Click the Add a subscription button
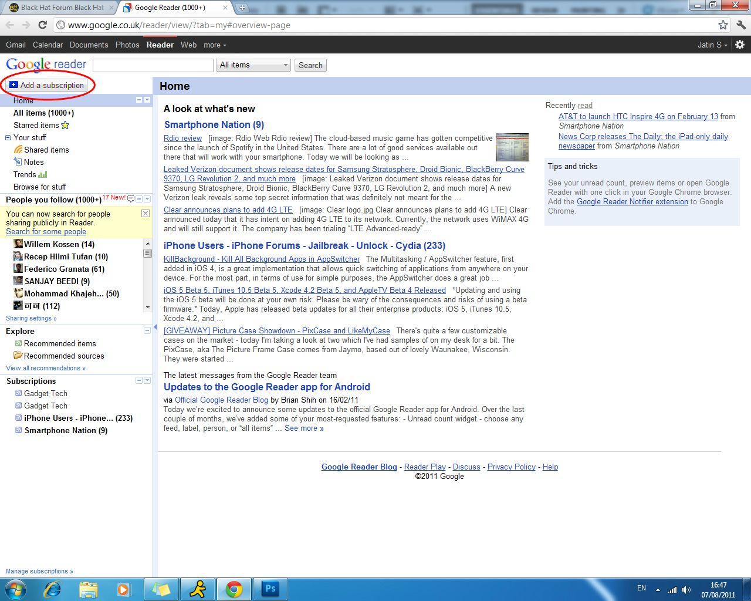The height and width of the screenshot is (601, 751). pos(46,85)
